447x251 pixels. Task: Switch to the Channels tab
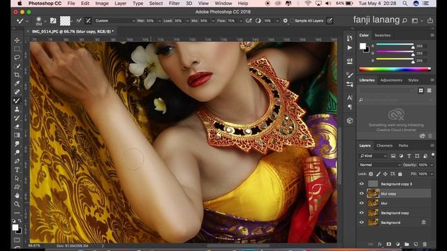(384, 146)
